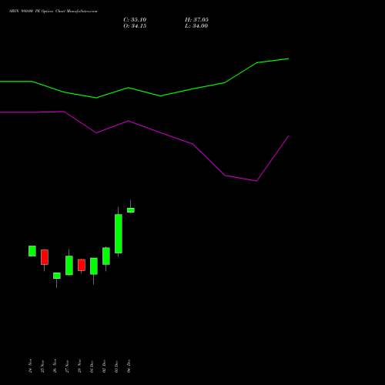Click the small green candlestick for 26 Nov

[57, 276]
